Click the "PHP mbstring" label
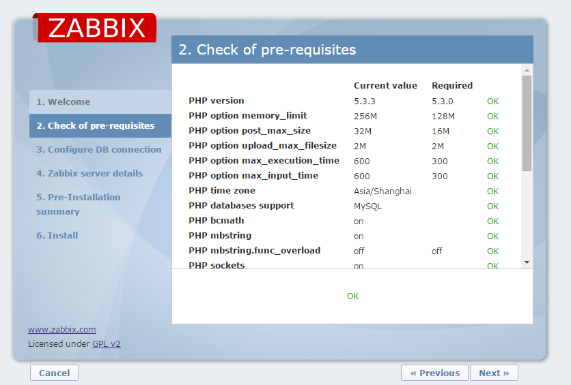Screen dimensions: 571x385 point(220,235)
